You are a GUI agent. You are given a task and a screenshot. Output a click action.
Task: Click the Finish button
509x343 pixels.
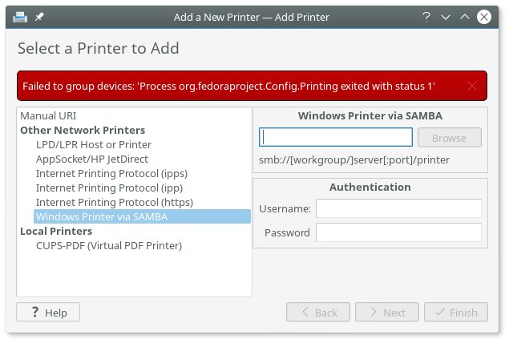pos(456,313)
